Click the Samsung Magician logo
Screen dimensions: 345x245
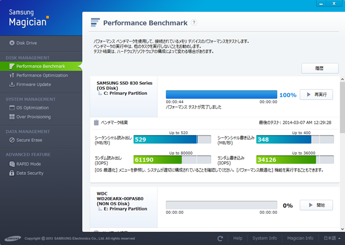[x=29, y=18]
